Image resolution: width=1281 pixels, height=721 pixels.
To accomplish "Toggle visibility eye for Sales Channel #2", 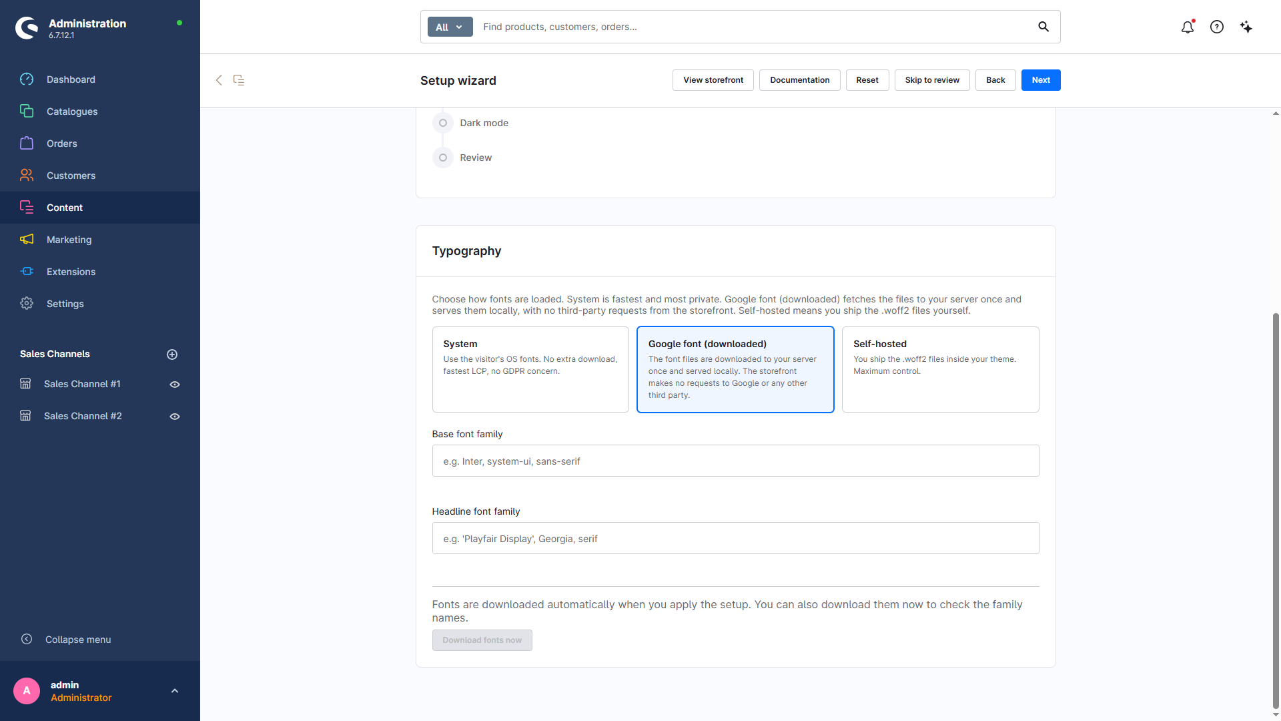I will click(175, 417).
